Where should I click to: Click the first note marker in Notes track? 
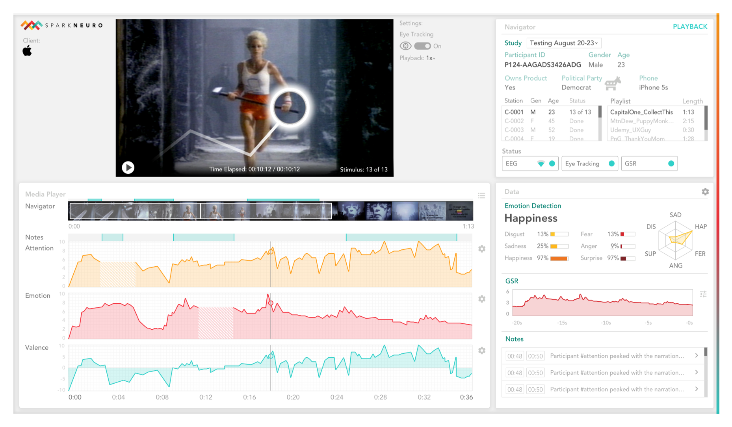pyautogui.click(x=112, y=237)
